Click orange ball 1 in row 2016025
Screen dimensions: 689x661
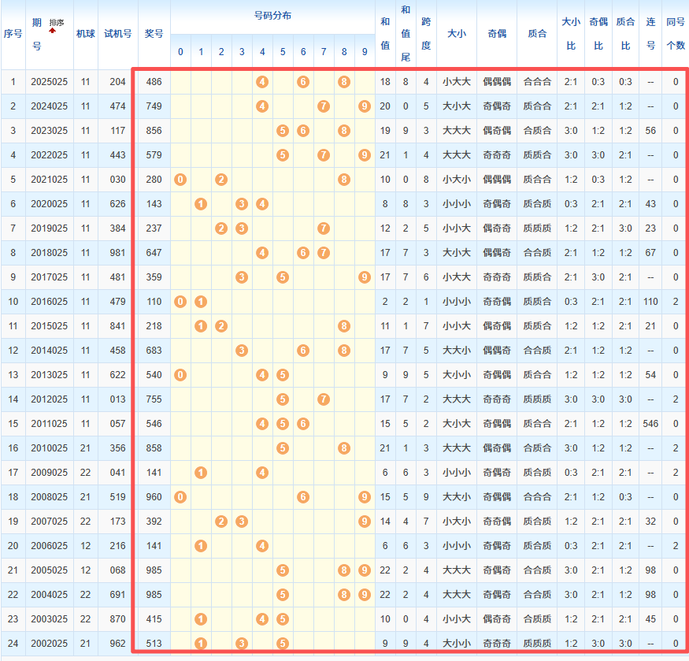[x=201, y=302]
